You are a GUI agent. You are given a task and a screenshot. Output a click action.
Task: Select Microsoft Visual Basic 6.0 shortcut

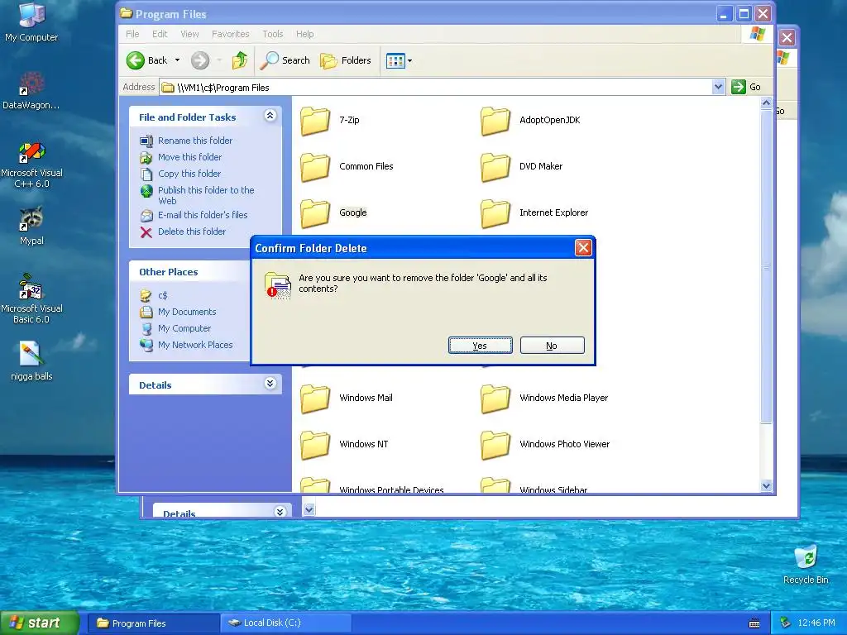coord(31,286)
